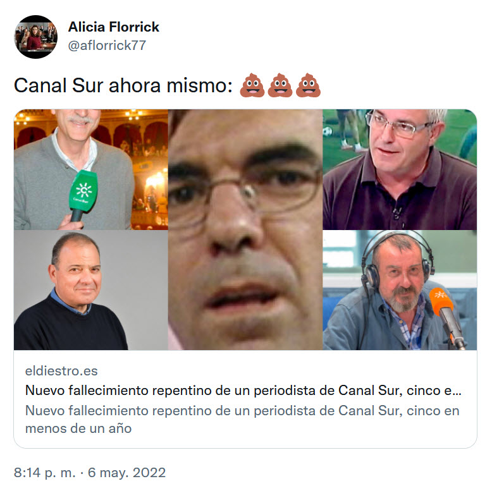Viewport: 492px width, 498px height.
Task: Open the eldiestro.es domain link
Action: click(61, 370)
